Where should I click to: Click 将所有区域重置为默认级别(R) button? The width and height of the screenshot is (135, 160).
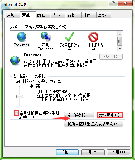pyautogui.click(x=93, y=124)
